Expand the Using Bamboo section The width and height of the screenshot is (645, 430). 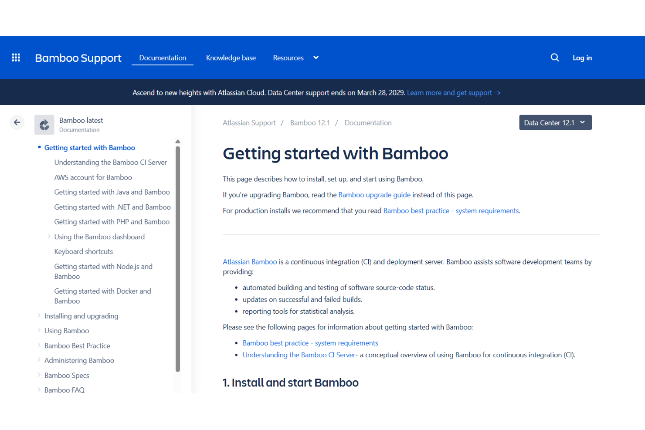(x=39, y=330)
